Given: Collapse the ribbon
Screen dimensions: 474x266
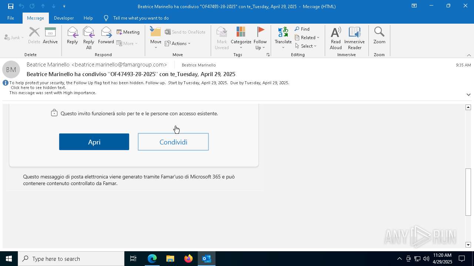Looking at the screenshot, I should [x=469, y=55].
